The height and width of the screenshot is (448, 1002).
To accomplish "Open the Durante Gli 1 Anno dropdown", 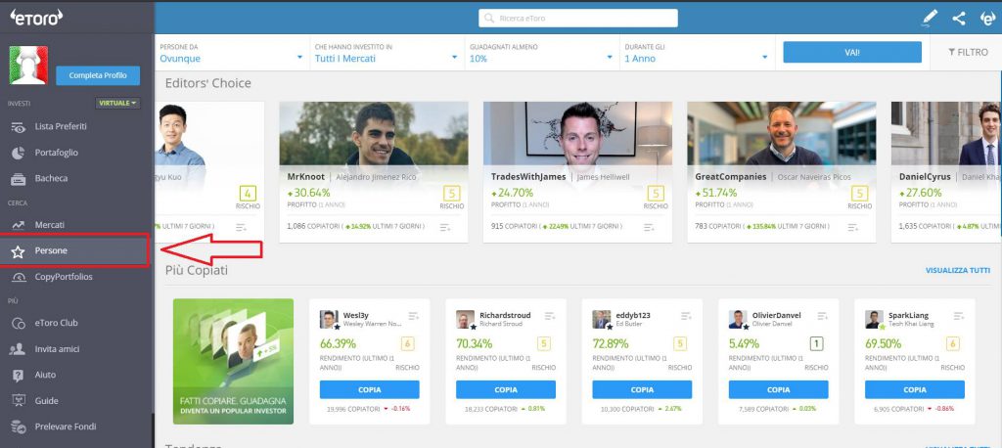I will pyautogui.click(x=697, y=53).
